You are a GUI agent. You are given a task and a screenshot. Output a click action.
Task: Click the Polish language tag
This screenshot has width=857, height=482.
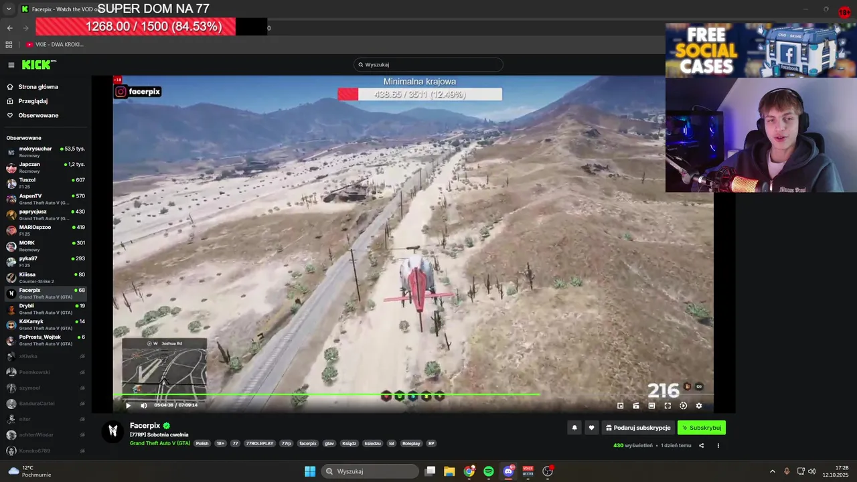click(202, 444)
